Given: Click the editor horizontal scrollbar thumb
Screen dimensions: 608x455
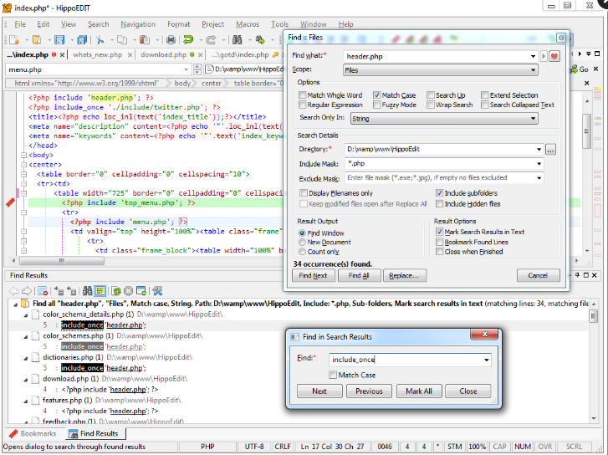Looking at the screenshot, I should (62, 261).
